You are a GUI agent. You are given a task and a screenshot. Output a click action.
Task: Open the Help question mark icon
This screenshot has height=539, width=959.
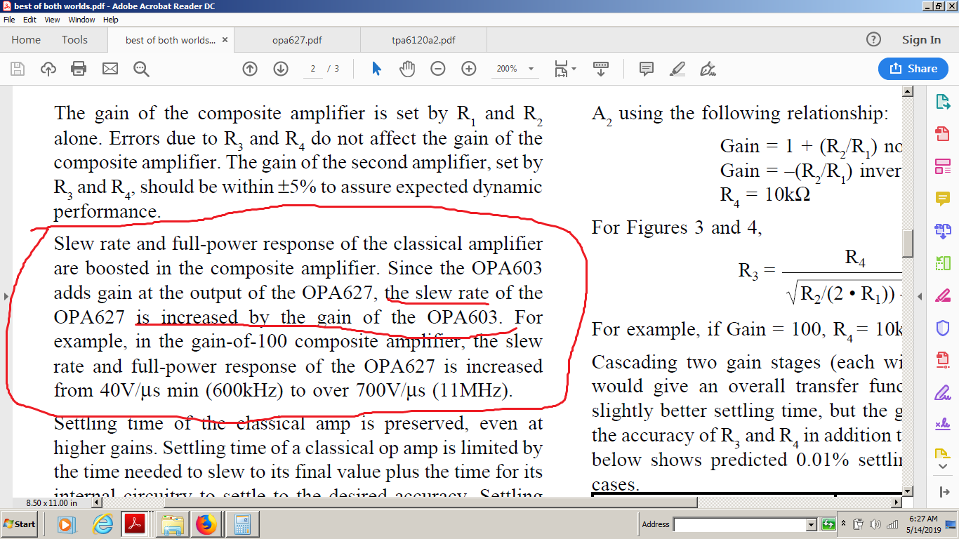(873, 39)
